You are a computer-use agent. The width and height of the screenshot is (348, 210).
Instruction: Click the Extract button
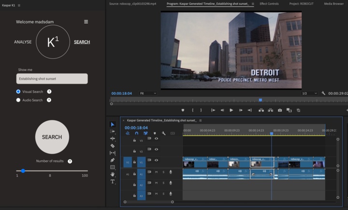[270, 110]
